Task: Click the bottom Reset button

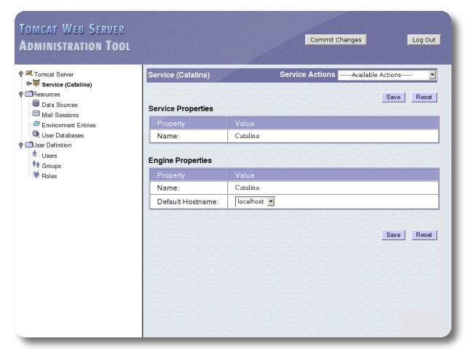Action: [x=424, y=235]
